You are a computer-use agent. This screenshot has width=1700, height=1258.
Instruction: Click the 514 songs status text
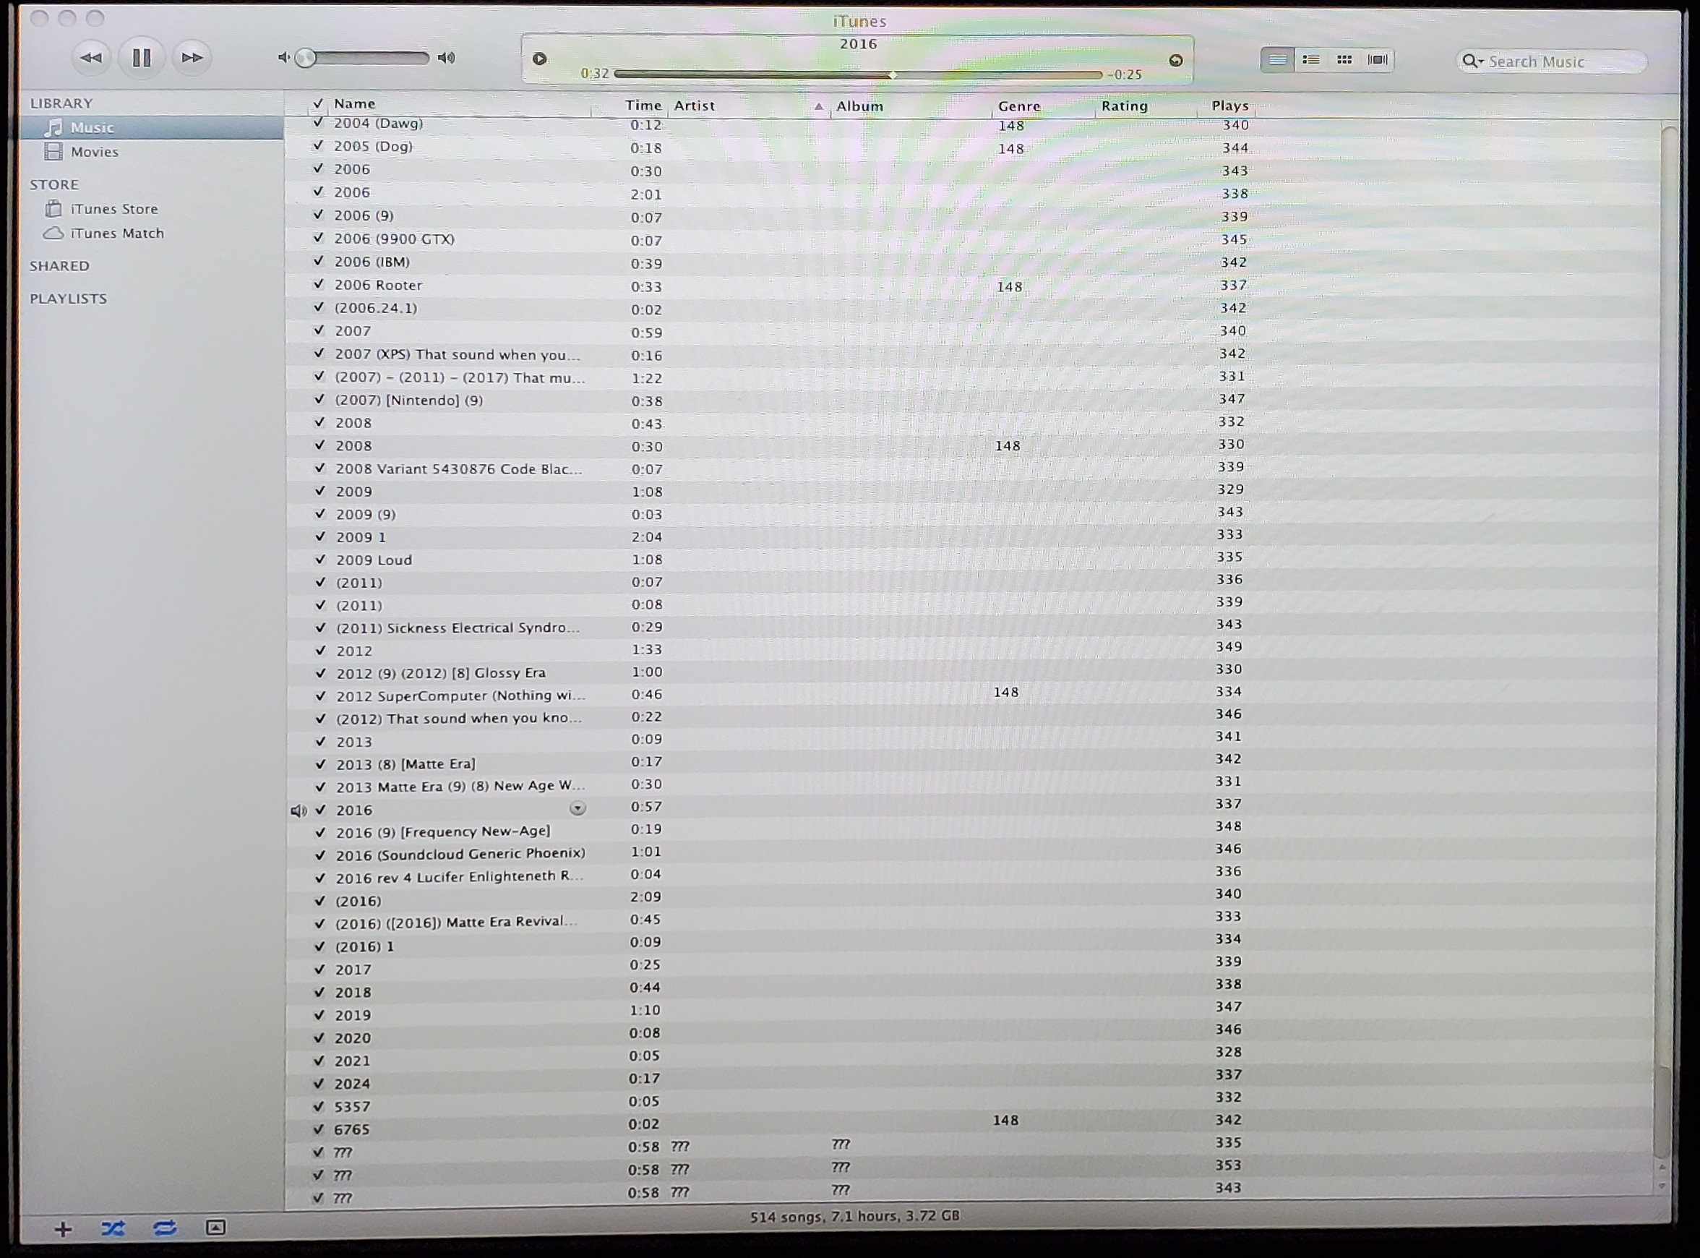pos(854,1216)
